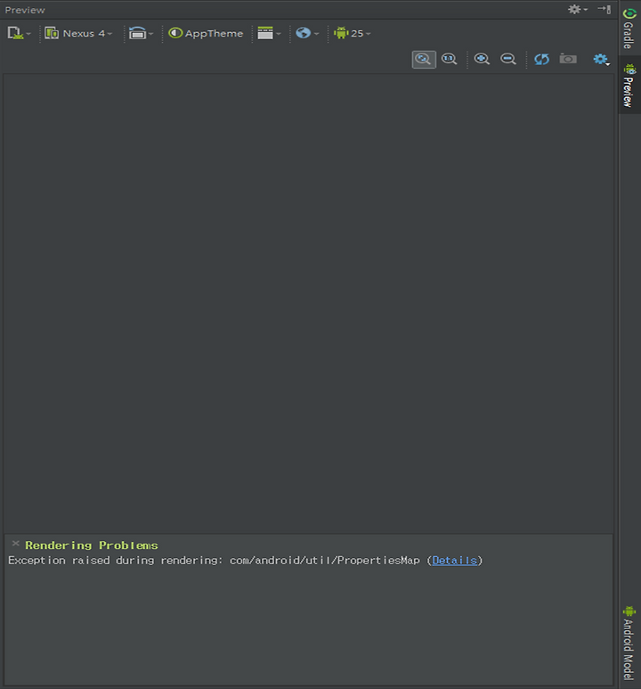Click the Preview panel title

click(x=25, y=10)
